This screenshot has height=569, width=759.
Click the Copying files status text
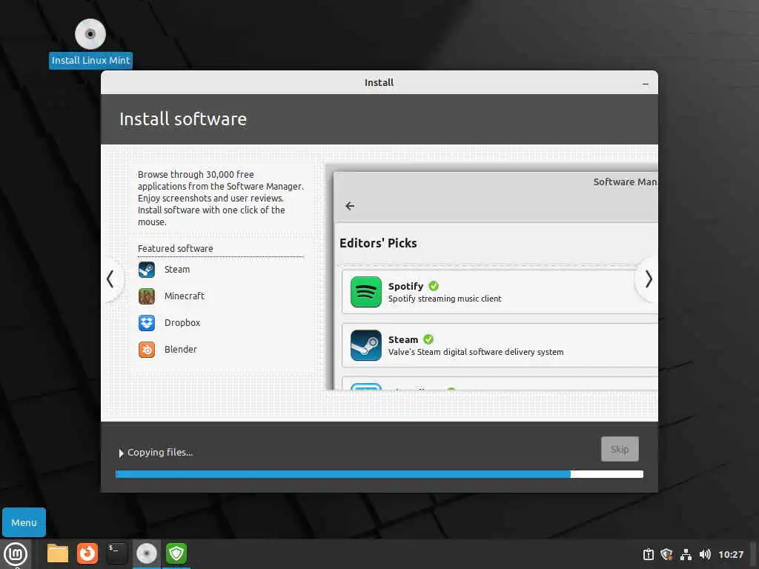click(x=160, y=453)
